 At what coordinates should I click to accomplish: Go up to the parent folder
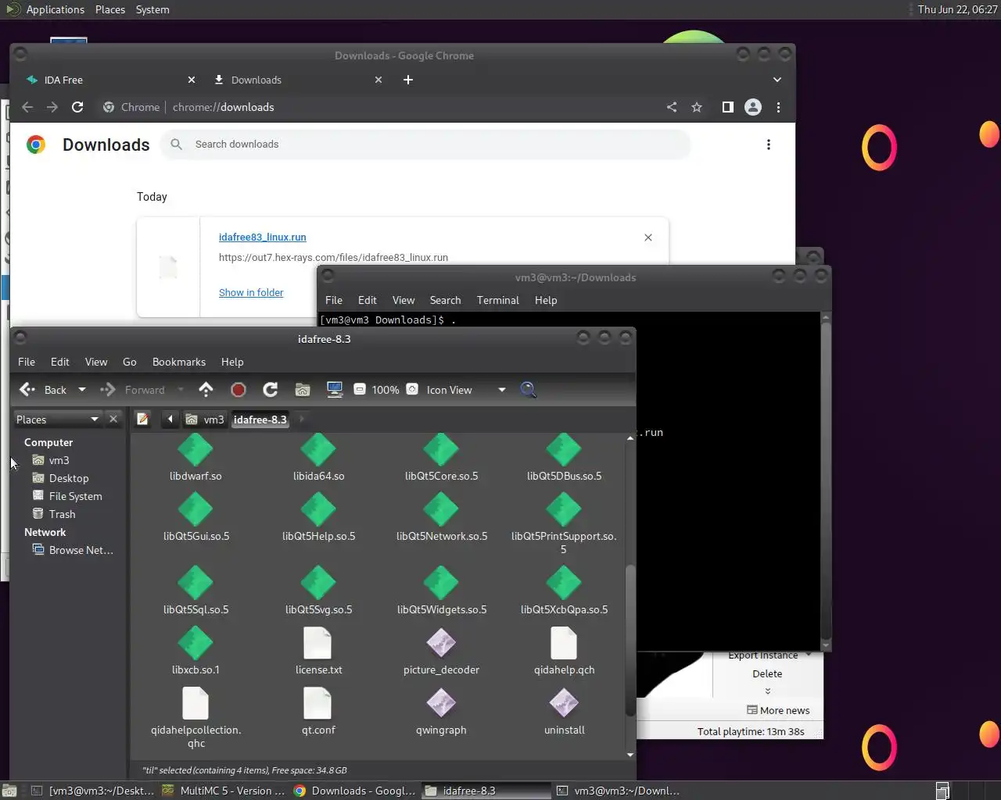tap(206, 389)
